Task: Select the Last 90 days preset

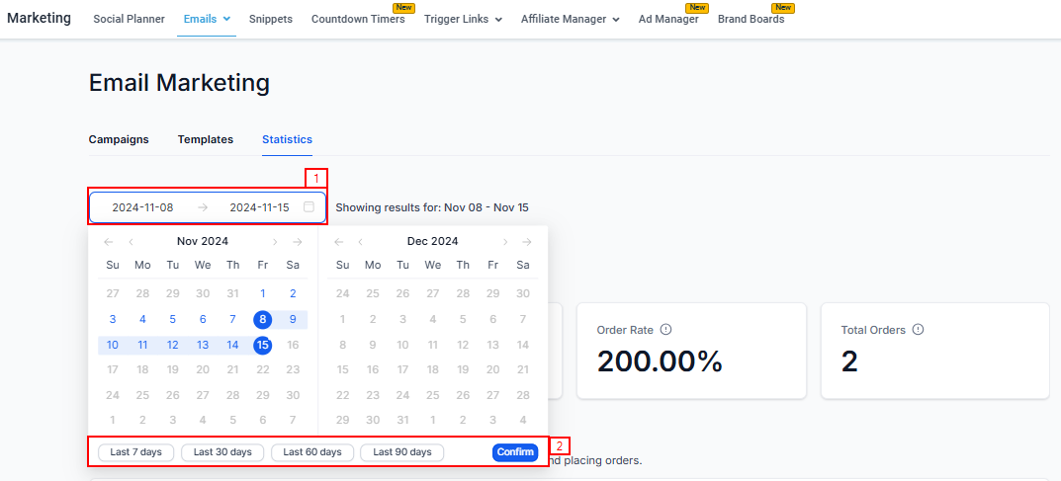Action: 401,452
